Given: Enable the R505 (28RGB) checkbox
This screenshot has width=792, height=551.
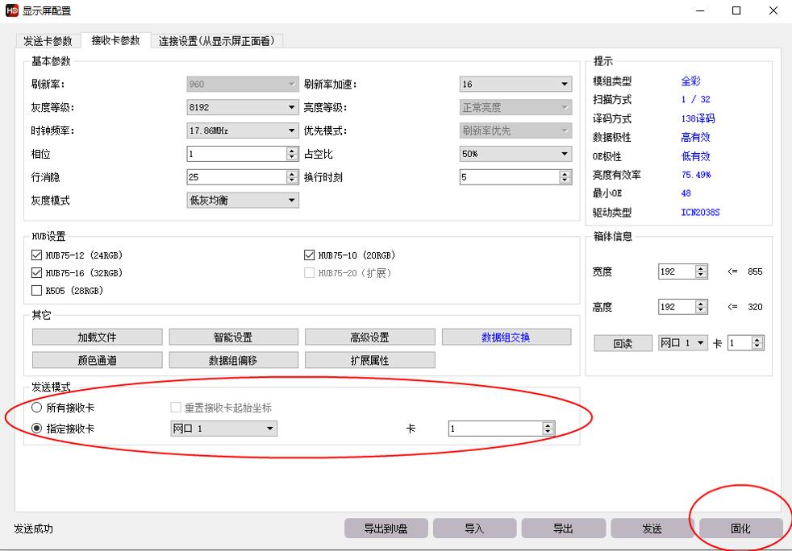Looking at the screenshot, I should coord(35,290).
